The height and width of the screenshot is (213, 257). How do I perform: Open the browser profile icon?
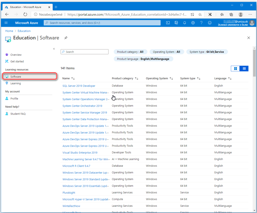(x=241, y=14)
